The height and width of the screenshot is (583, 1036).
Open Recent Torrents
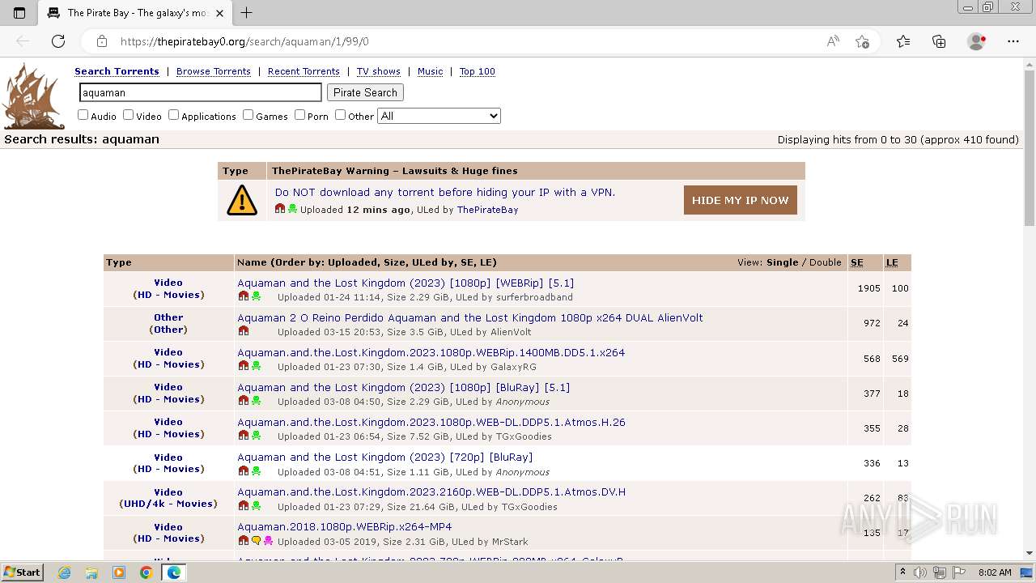tap(304, 71)
